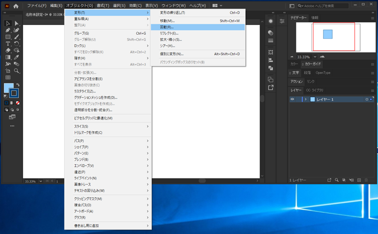378x234 pixels.
Task: Switch to 情報 tab
Action: 315,18
